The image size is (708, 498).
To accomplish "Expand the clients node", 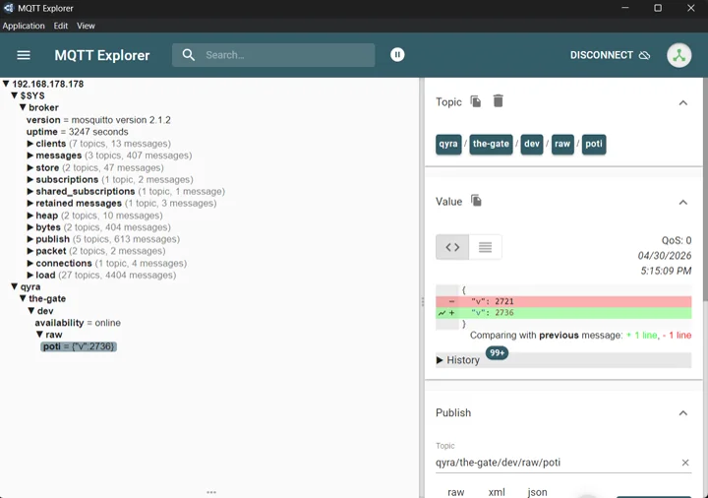I will [30, 144].
